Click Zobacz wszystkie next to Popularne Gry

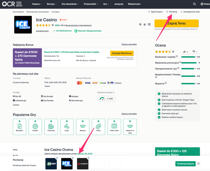(129, 114)
